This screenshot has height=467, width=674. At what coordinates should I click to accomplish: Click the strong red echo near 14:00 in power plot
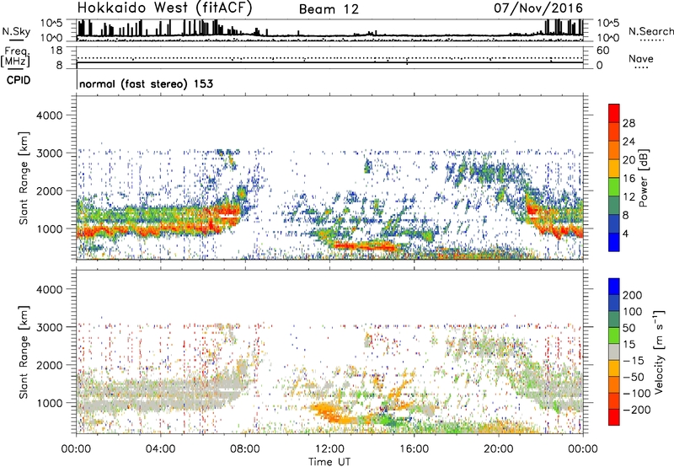point(366,246)
